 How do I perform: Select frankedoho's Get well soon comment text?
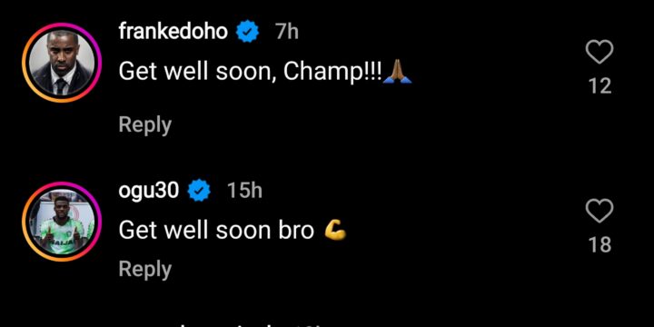(x=265, y=72)
